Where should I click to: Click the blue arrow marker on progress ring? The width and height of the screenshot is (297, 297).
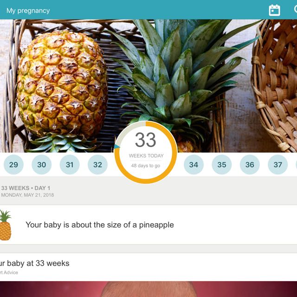pos(116,147)
